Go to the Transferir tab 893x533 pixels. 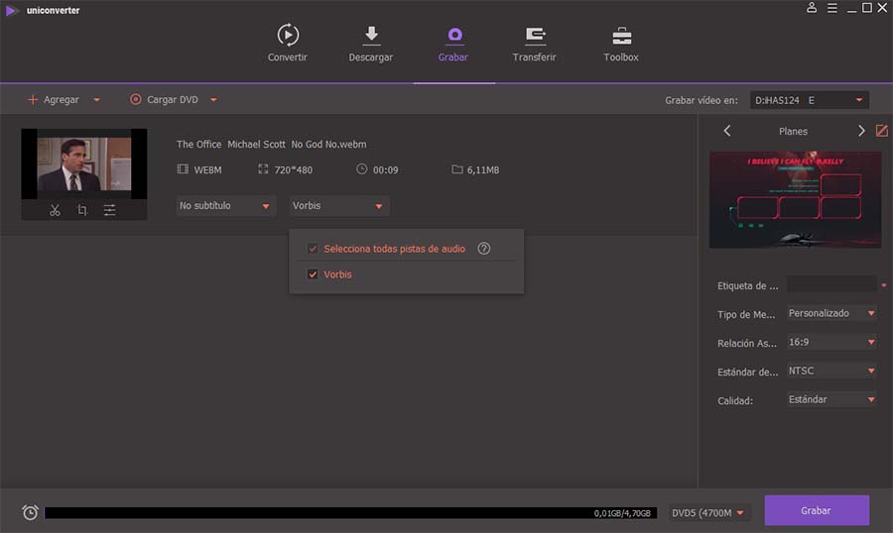(534, 44)
